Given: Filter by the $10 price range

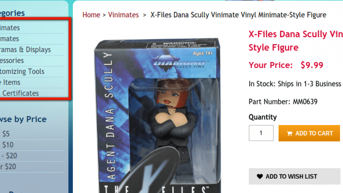Looking at the screenshot, I should 7,145.
